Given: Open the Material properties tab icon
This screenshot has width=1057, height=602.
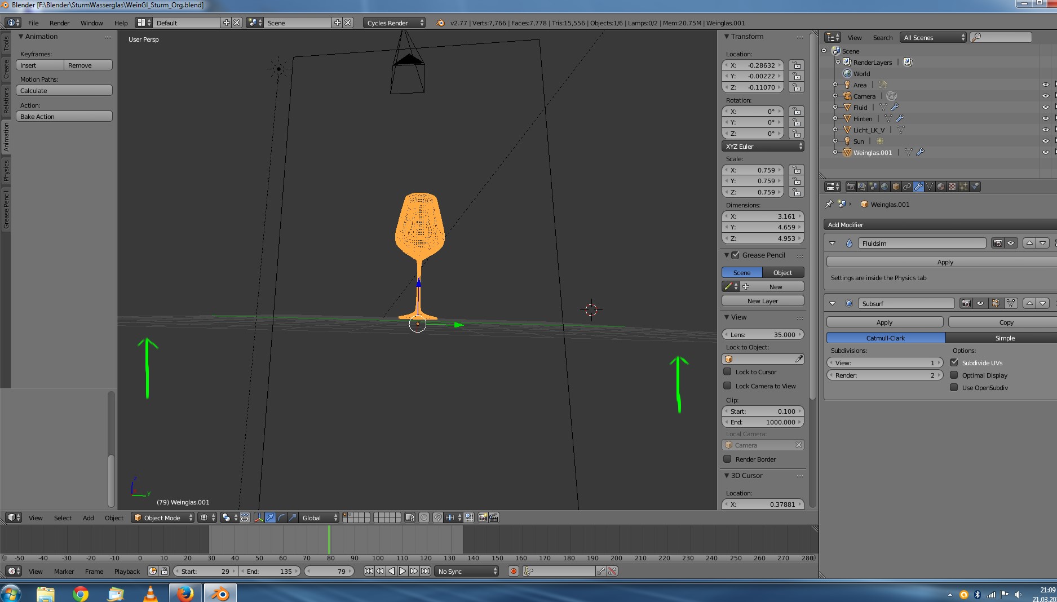Looking at the screenshot, I should pyautogui.click(x=941, y=187).
